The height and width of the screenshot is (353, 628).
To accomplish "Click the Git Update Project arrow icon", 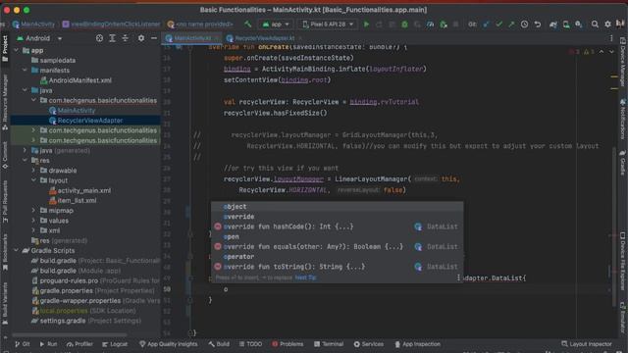I will 486,25.
